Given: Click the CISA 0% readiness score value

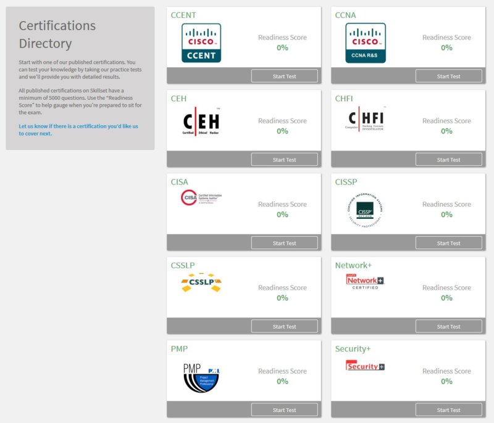Looking at the screenshot, I should 282,214.
